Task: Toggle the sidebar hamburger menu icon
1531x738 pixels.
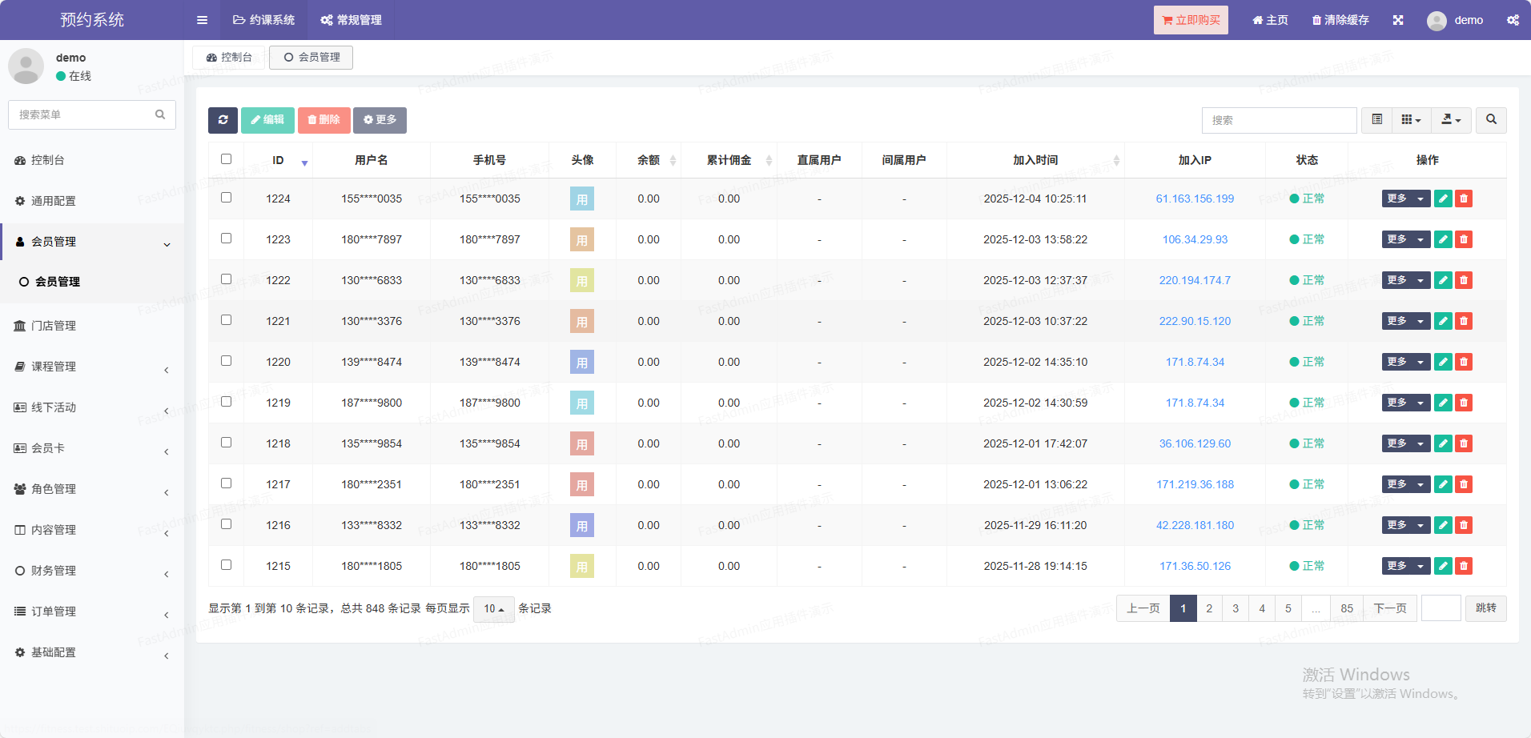Action: coord(202,20)
